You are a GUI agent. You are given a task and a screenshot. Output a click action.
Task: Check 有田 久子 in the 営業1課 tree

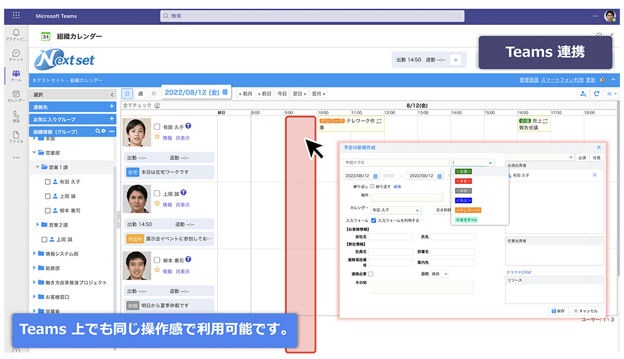tap(48, 182)
